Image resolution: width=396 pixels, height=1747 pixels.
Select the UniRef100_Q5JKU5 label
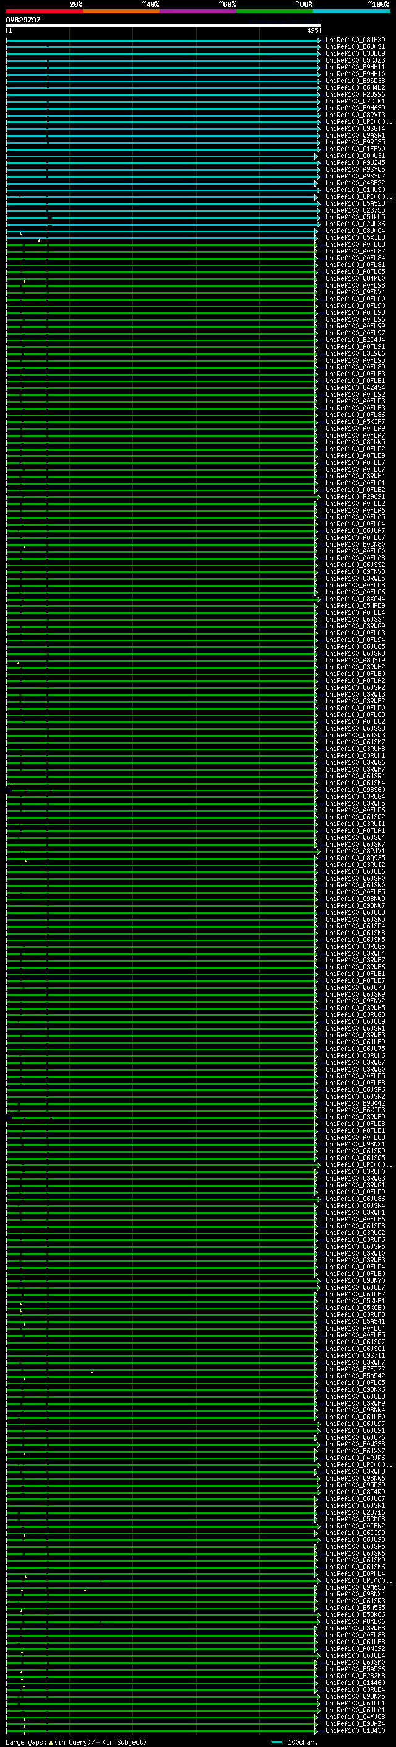pos(355,217)
